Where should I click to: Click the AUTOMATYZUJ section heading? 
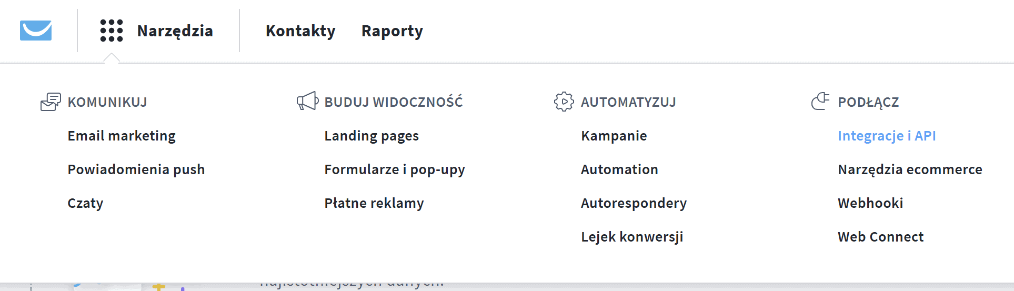point(628,102)
